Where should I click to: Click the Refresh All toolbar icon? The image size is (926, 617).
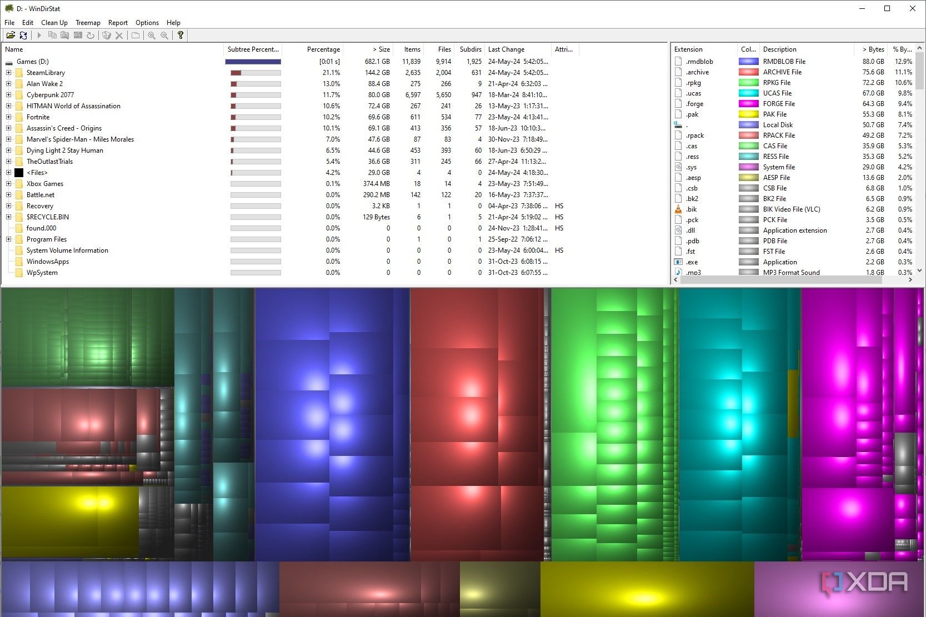pyautogui.click(x=23, y=36)
